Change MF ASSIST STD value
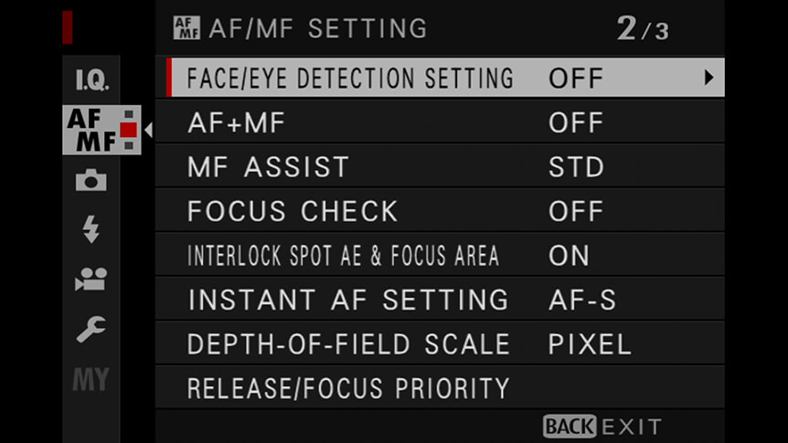The image size is (788, 443). click(576, 167)
